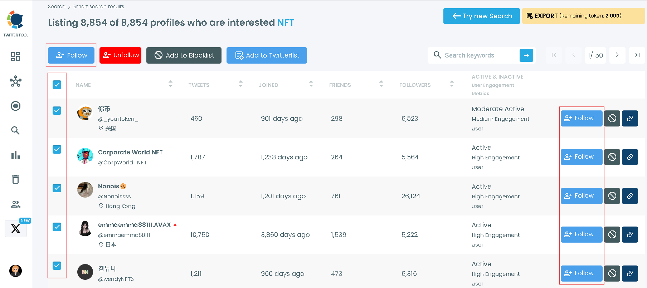Image resolution: width=647 pixels, height=288 pixels.
Task: Sort the list by Joined column
Action: click(x=311, y=84)
